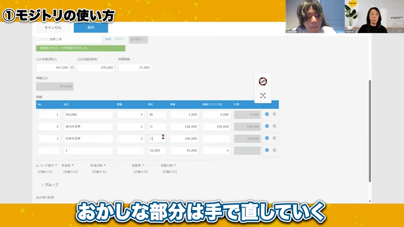Image resolution: width=404 pixels, height=227 pixels.
Task: Click the 品名 column header
Action: 66,105
